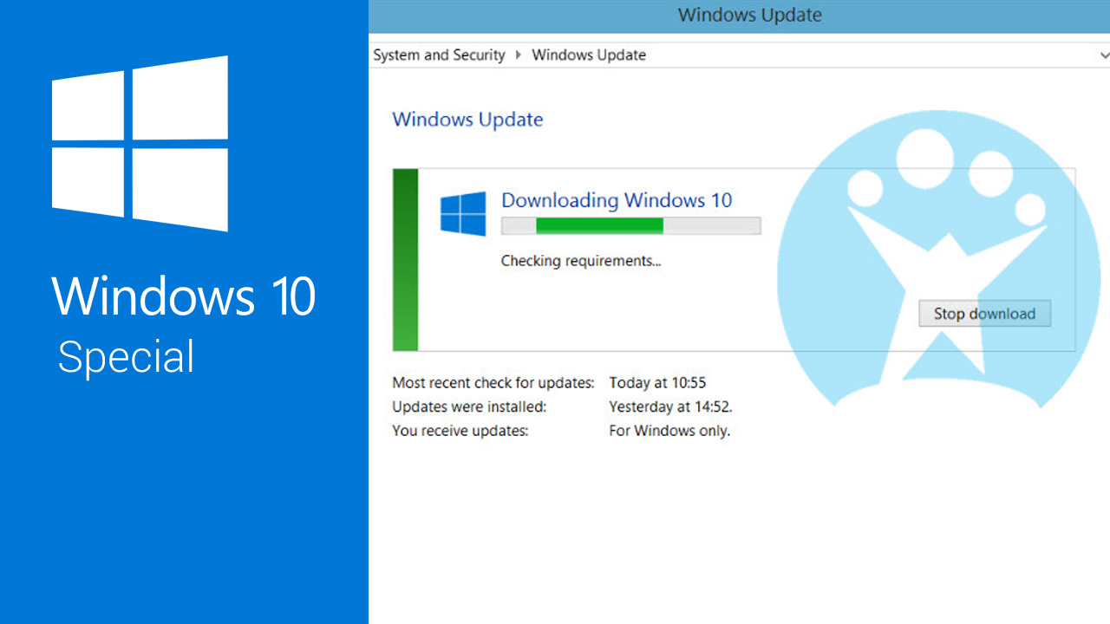Image resolution: width=1110 pixels, height=624 pixels.
Task: Click the light blue juggler watermark logo
Action: (938, 258)
